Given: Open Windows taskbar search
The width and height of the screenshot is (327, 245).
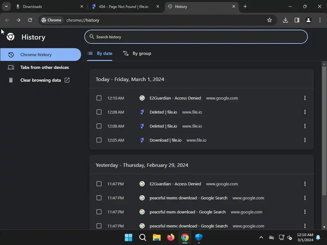Looking at the screenshot, I should 143,237.
